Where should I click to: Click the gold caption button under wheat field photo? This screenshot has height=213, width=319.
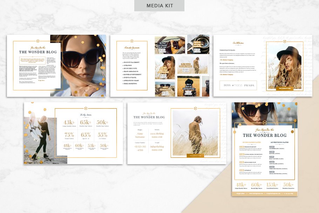(x=196, y=155)
